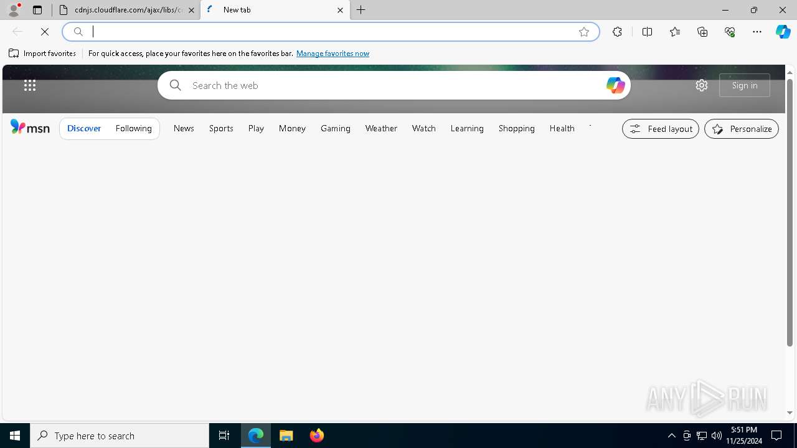The image size is (797, 448).
Task: Open page settings gear icon
Action: [x=702, y=85]
